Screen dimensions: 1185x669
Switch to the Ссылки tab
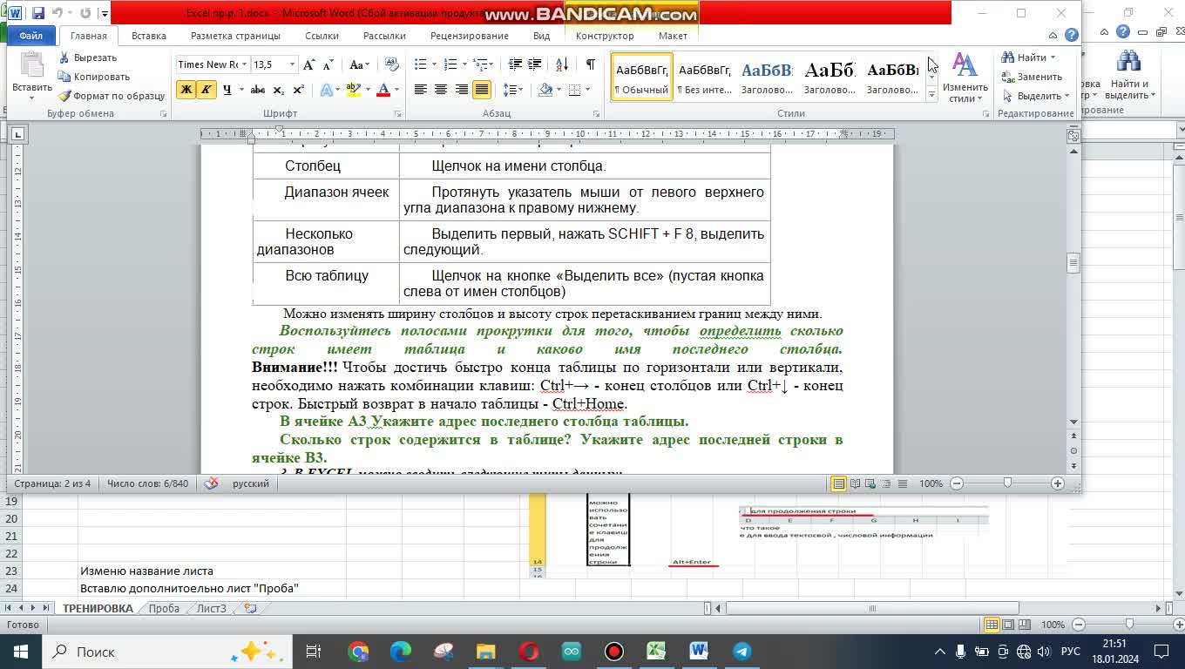pyautogui.click(x=322, y=36)
